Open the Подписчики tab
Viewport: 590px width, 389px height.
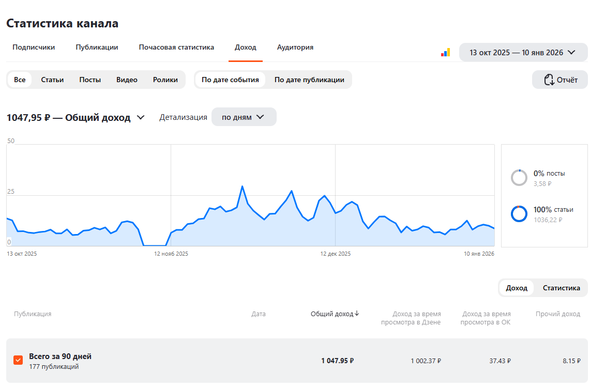tap(34, 48)
